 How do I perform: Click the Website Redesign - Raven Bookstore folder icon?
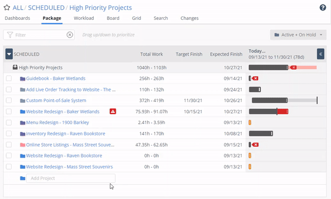pyautogui.click(x=23, y=156)
